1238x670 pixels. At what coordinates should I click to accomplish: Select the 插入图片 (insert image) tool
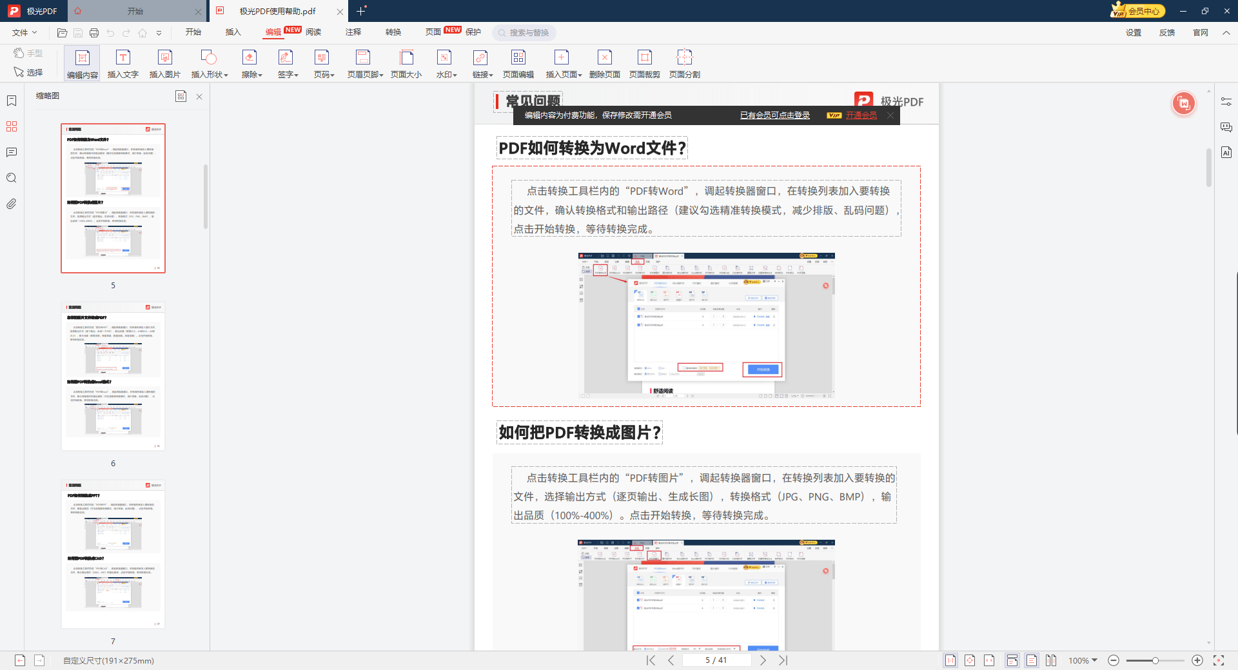(165, 63)
